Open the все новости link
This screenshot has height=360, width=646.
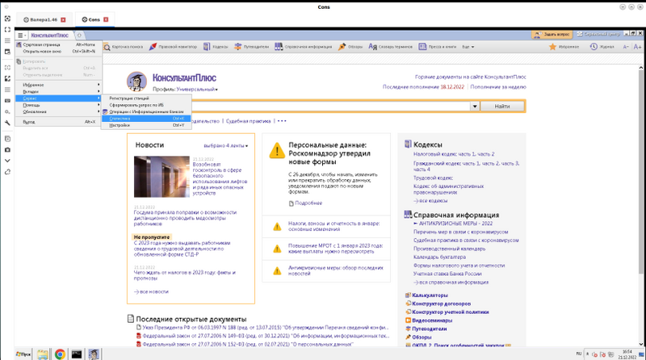tap(151, 291)
